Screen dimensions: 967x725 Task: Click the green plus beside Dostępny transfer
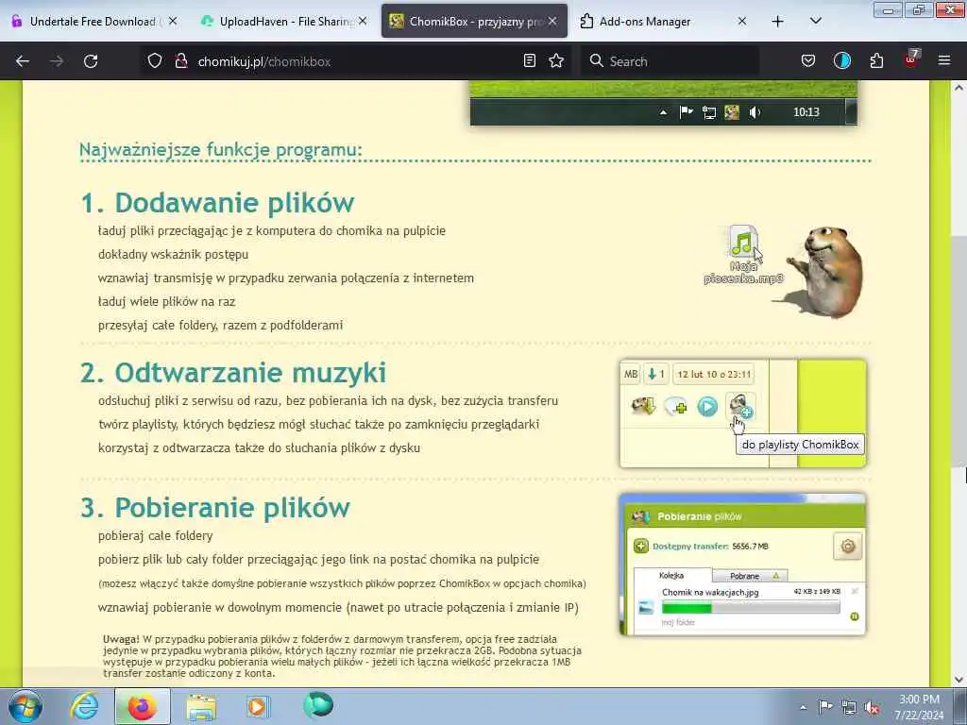coord(641,547)
